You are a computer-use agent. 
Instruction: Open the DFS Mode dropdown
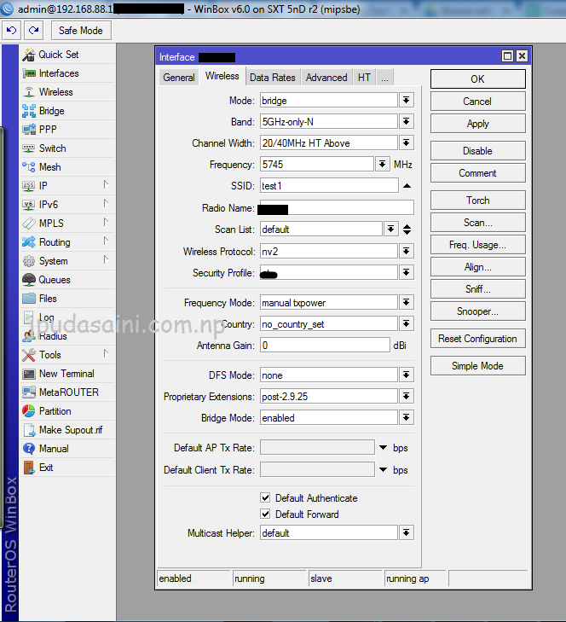point(407,375)
